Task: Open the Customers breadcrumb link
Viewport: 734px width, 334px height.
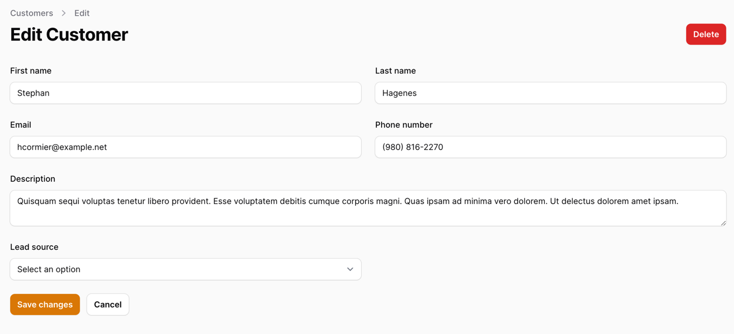Action: (31, 13)
